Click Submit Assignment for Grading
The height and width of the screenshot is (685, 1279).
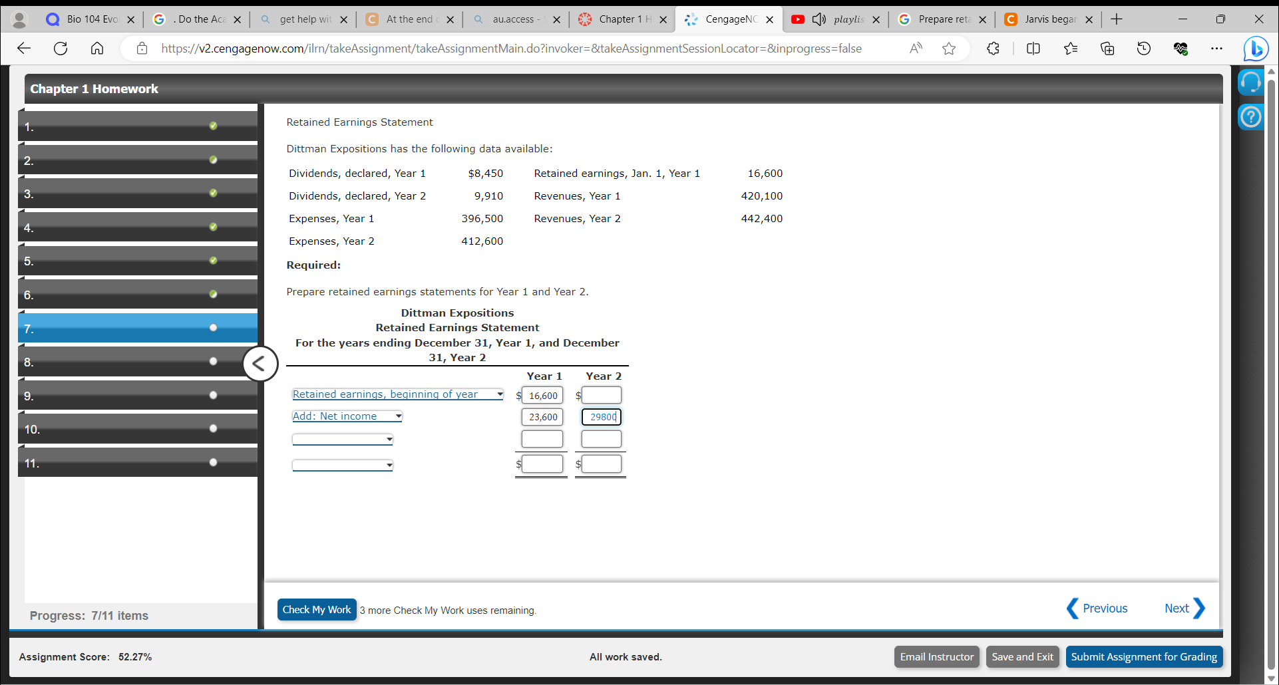(1144, 656)
